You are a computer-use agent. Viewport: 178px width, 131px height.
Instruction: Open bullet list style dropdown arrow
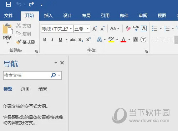coord(161,28)
